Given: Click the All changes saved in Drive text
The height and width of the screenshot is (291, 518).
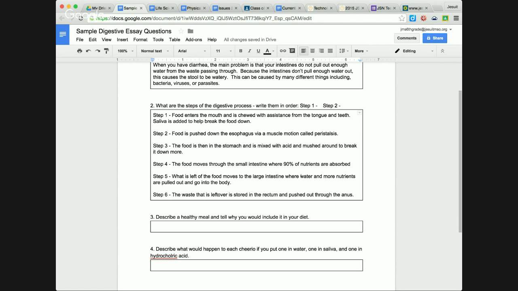Looking at the screenshot, I should [x=250, y=40].
